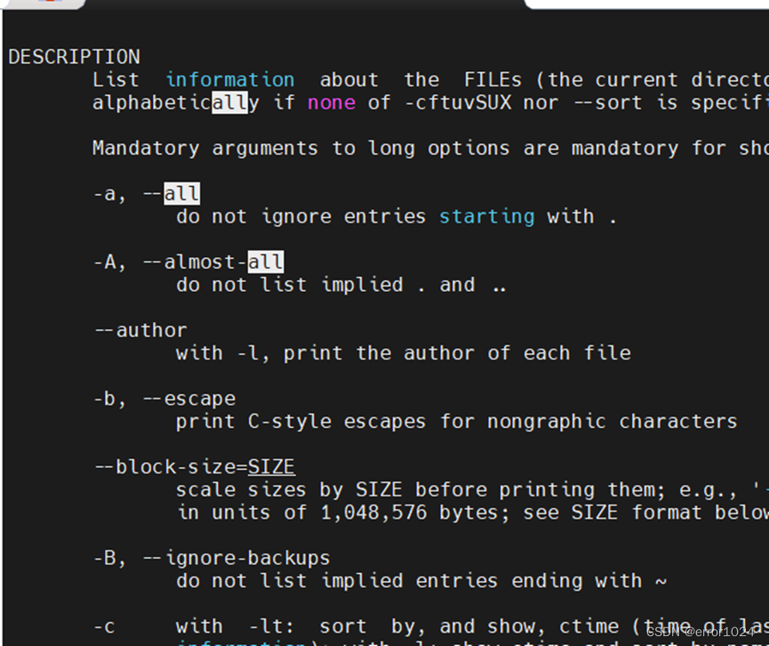Image resolution: width=769 pixels, height=646 pixels.
Task: Click highlighted 'all' in --almost-all option
Action: pos(265,262)
